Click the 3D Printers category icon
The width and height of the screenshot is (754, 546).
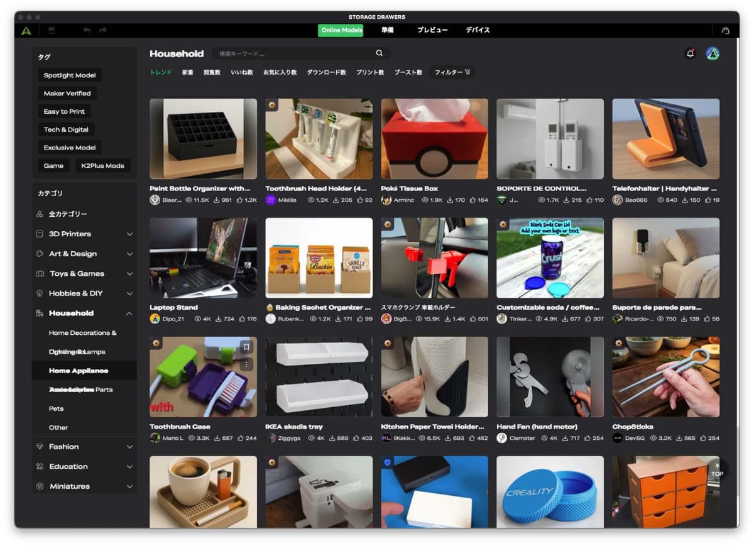(40, 234)
